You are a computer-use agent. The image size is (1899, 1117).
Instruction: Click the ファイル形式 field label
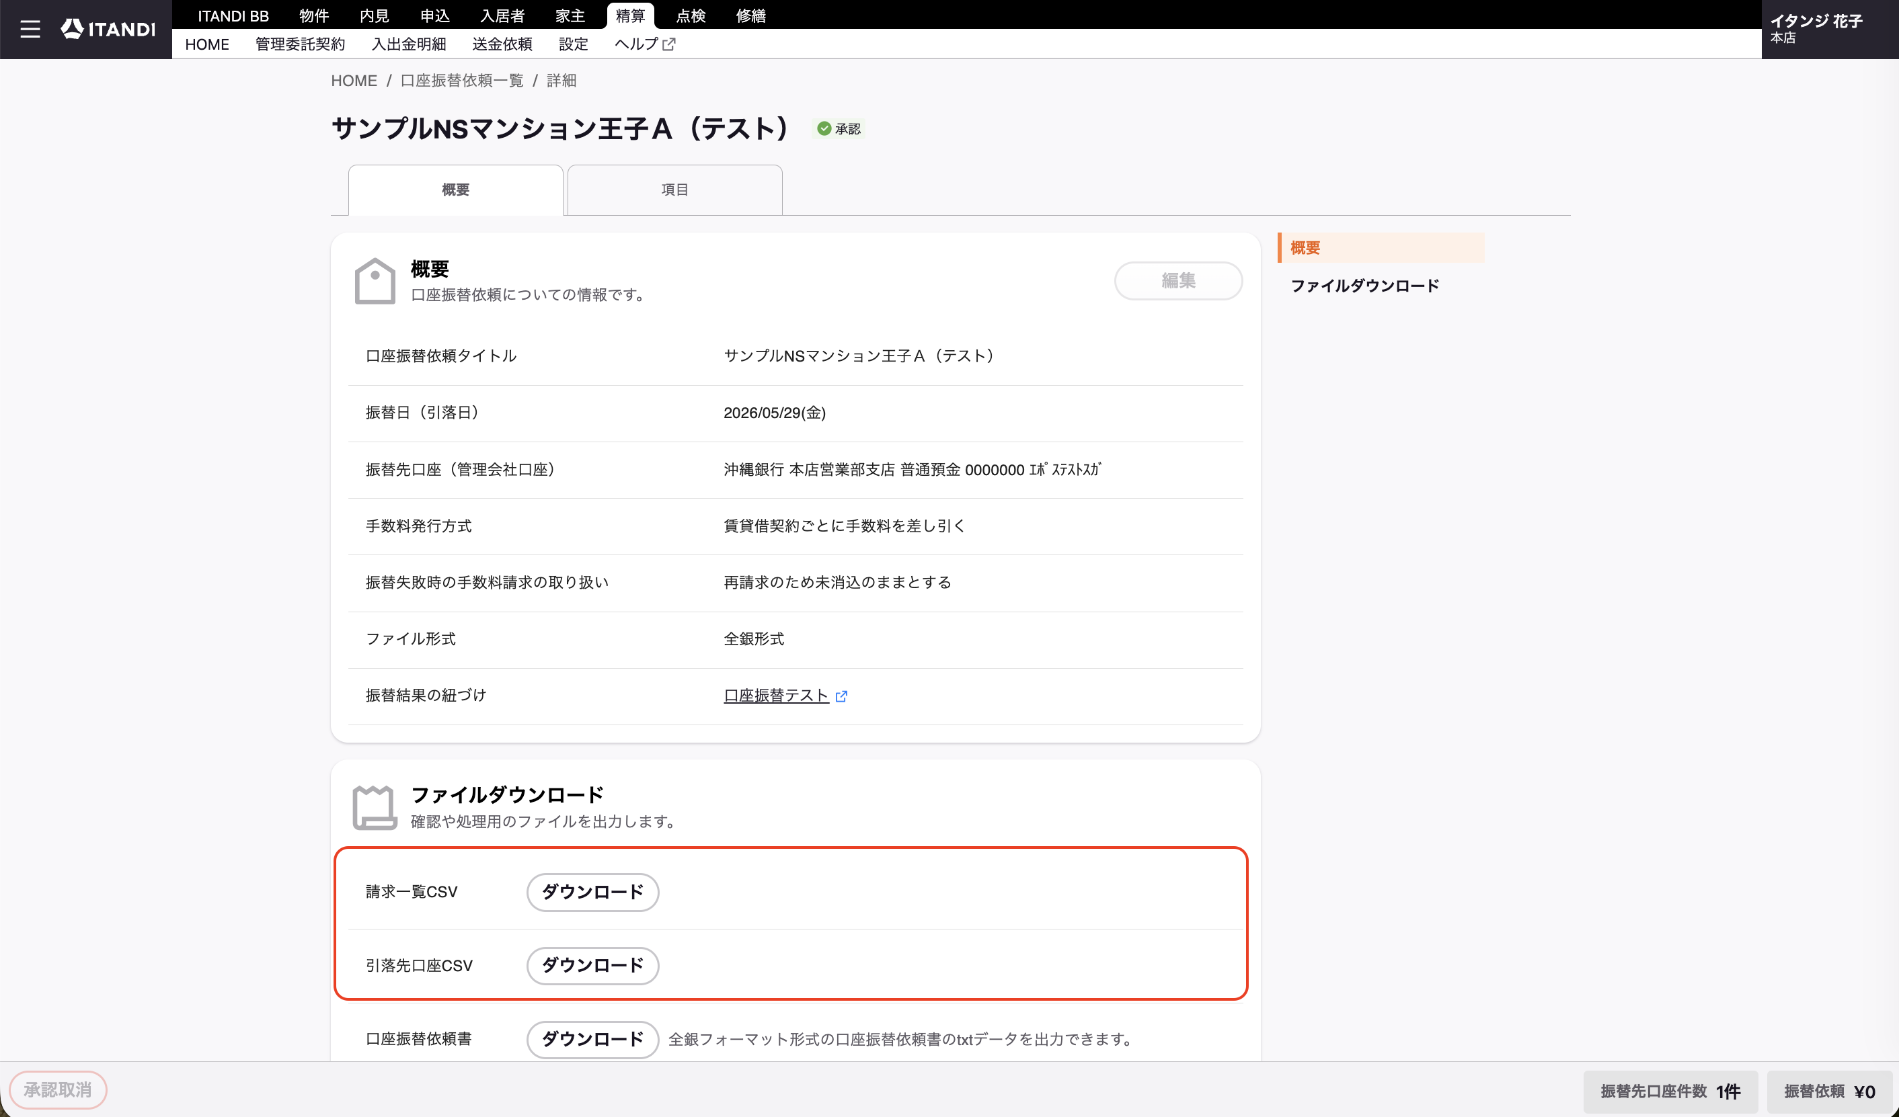click(x=411, y=639)
